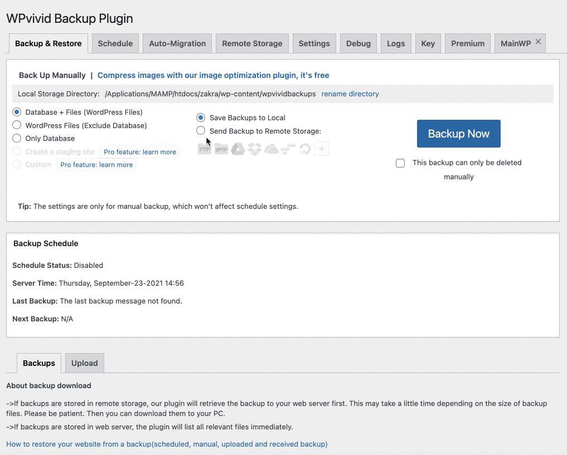The height and width of the screenshot is (455, 567).
Task: Click 'The last backup message not found.' text
Action: [x=121, y=301]
